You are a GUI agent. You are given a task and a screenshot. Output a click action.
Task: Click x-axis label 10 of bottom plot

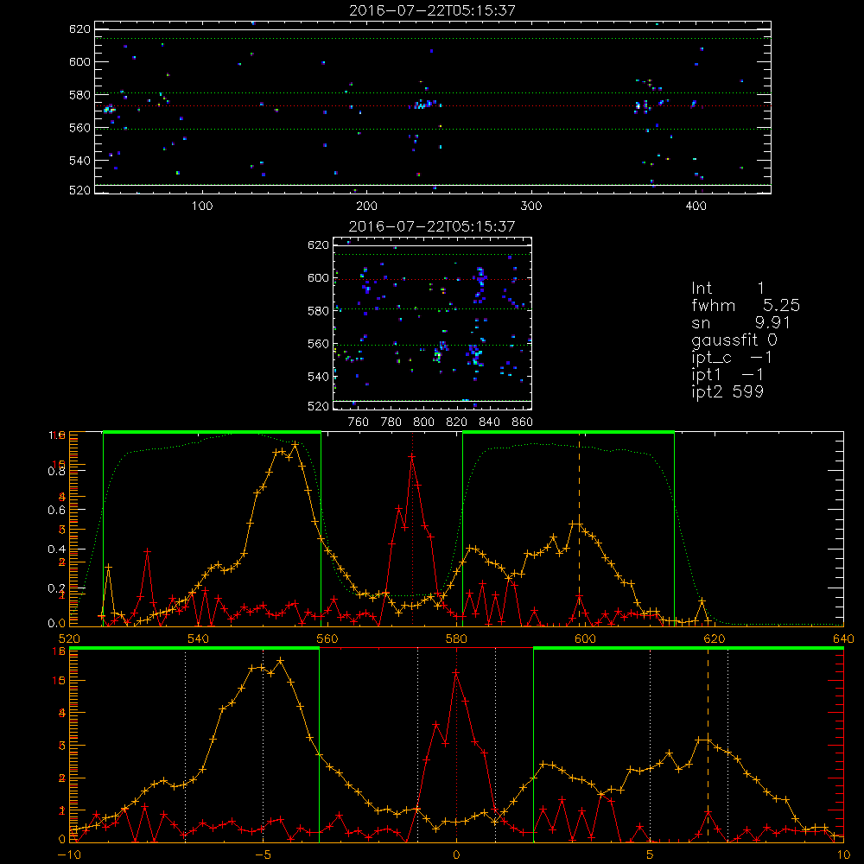tap(843, 855)
